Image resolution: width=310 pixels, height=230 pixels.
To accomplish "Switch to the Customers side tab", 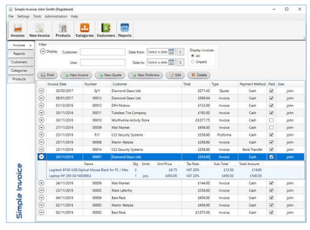I will coord(21,62).
